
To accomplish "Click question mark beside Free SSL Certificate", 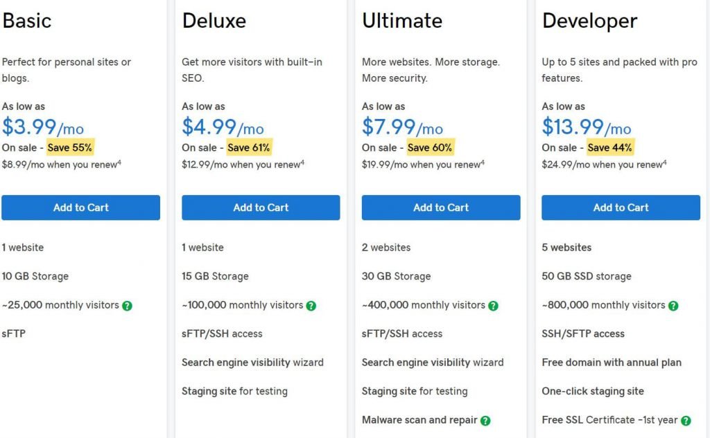I will [x=686, y=421].
